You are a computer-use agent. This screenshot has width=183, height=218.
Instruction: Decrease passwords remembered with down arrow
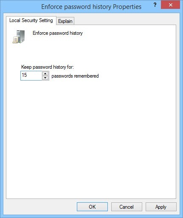pyautogui.click(x=45, y=78)
